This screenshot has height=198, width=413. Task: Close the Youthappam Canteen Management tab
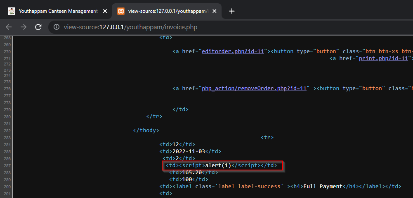[105, 11]
